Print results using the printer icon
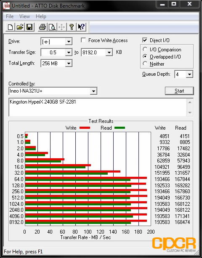 [x=43, y=27]
